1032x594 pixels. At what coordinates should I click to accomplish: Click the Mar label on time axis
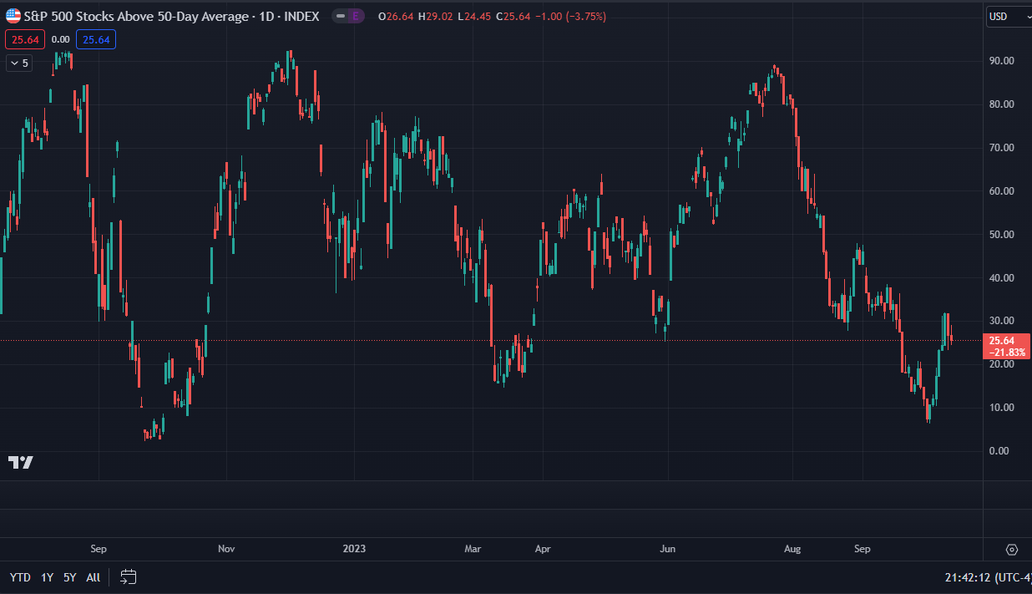click(473, 549)
